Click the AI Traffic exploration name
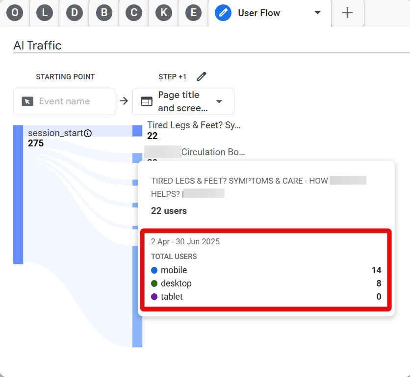The height and width of the screenshot is (377, 410). click(37, 46)
